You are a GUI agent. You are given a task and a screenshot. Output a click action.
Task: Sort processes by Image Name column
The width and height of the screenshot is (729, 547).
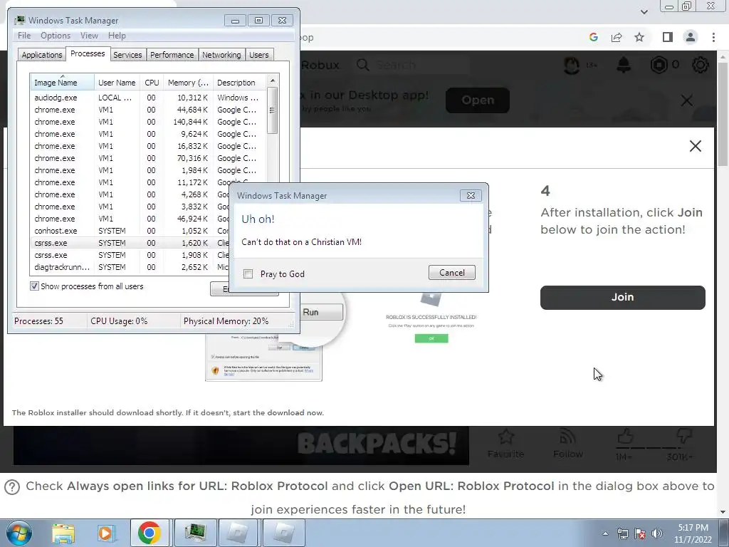[x=62, y=83]
